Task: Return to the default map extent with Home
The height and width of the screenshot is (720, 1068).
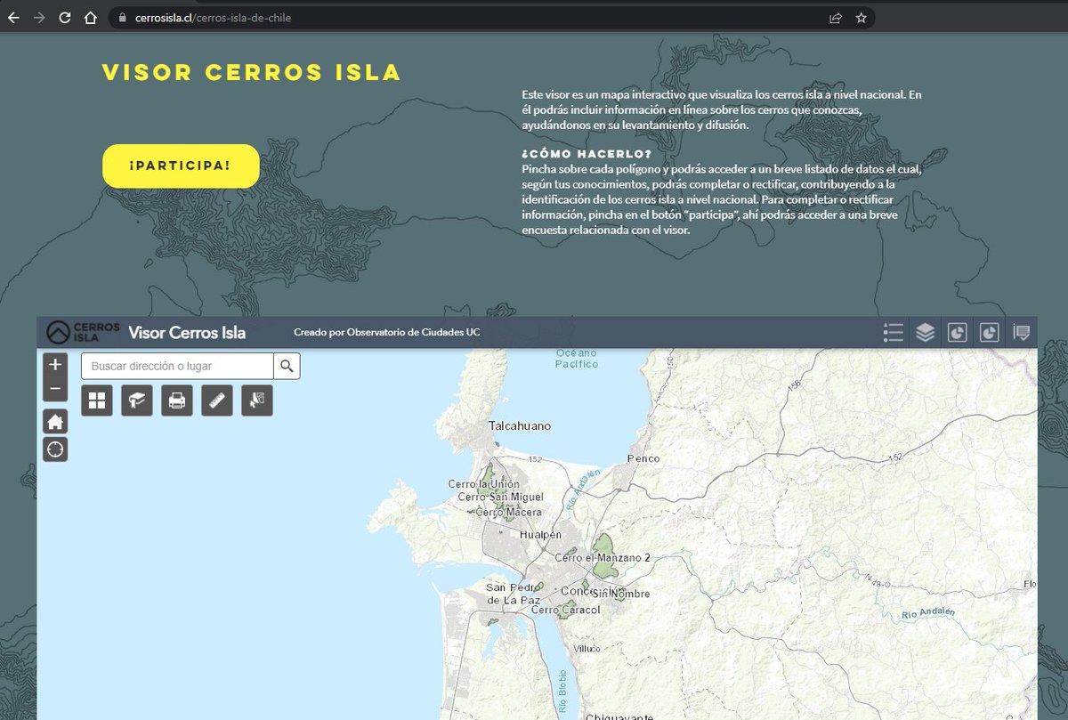Action: click(55, 423)
